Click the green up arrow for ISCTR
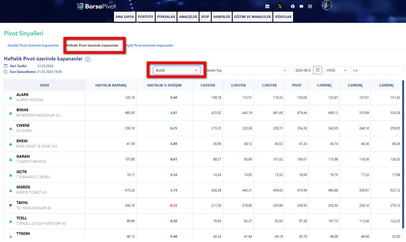The image size is (406, 242). (10, 175)
